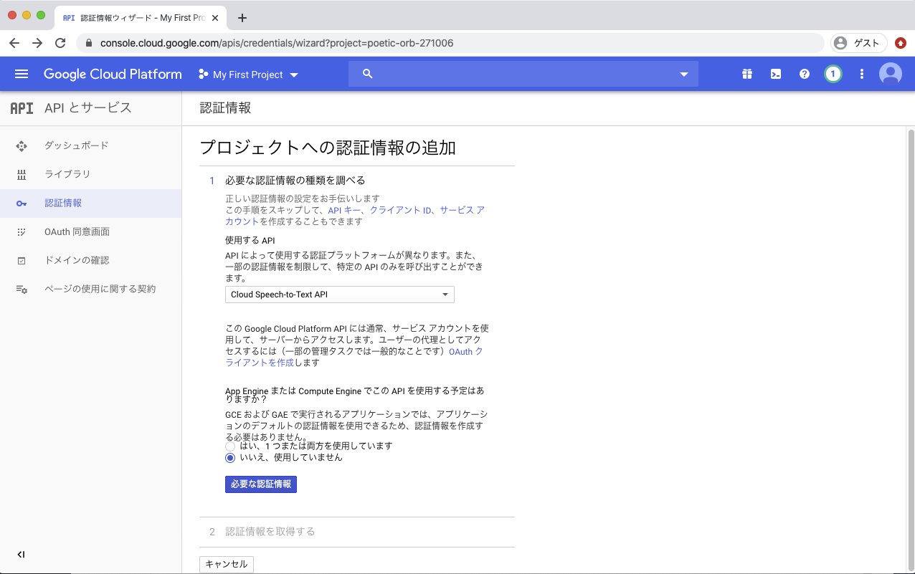The width and height of the screenshot is (915, 574).
Task: Open the special offers gift icon
Action: (746, 73)
